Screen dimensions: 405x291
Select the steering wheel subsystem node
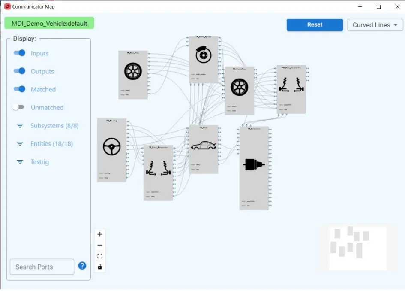coord(111,150)
